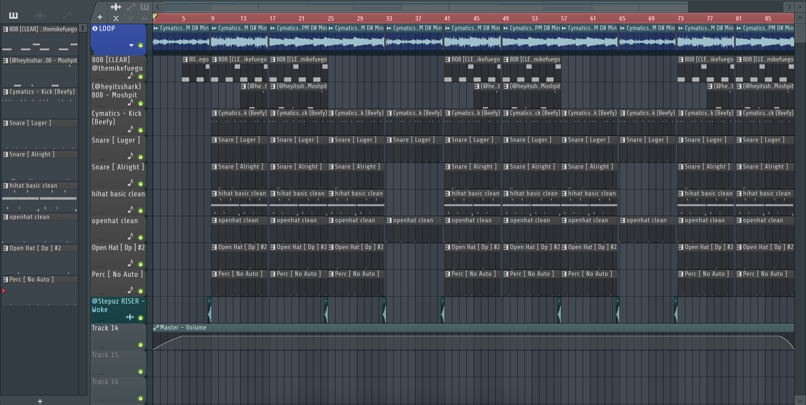806x405 pixels.
Task: Click bar 33 on the timeline ruler
Action: click(389, 18)
